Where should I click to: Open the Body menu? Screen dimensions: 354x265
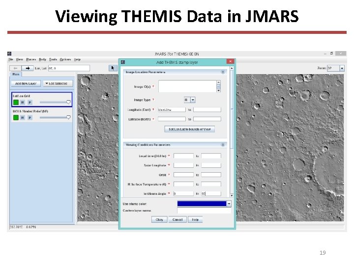[x=42, y=59]
